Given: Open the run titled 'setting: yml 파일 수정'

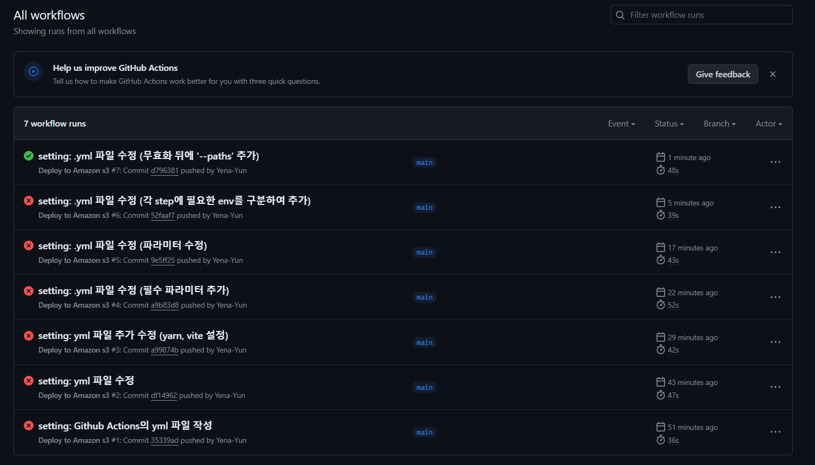Looking at the screenshot, I should (x=86, y=381).
